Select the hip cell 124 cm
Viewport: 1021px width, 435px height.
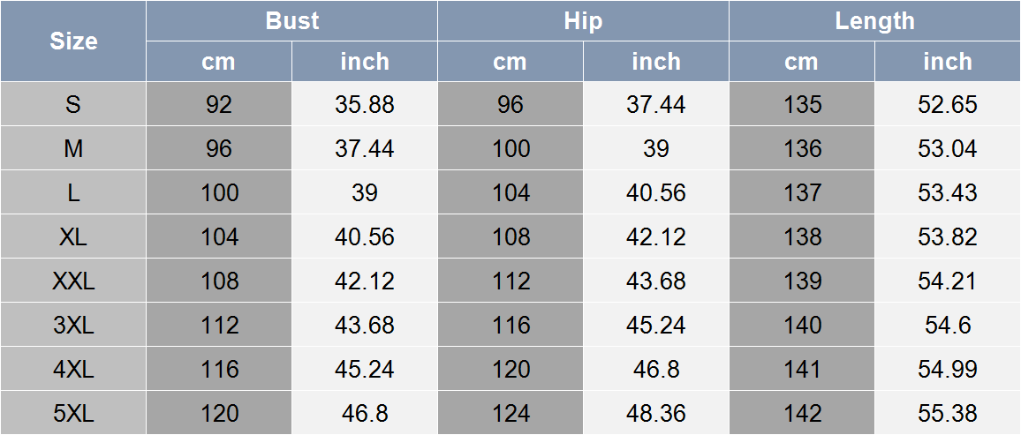point(510,414)
